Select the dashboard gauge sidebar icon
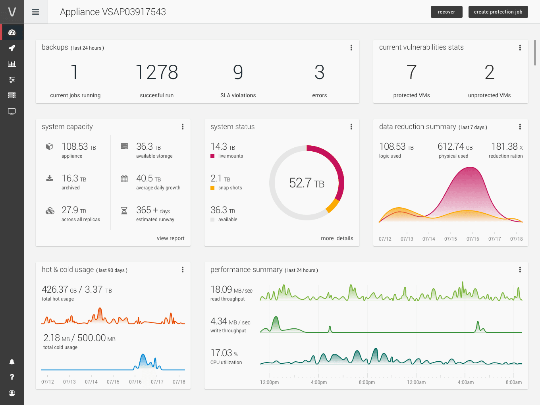Screen dimensions: 540x405 12,32
